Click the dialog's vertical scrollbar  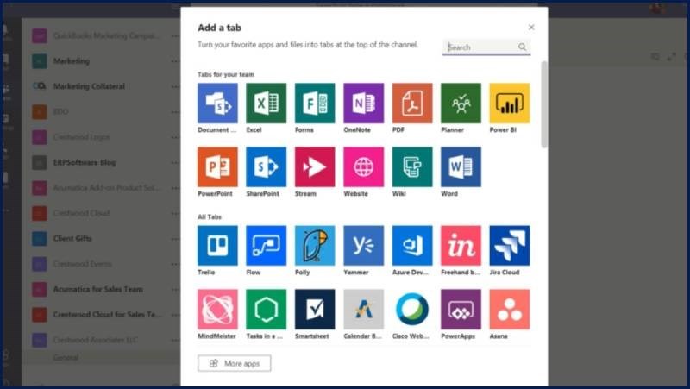point(544,104)
